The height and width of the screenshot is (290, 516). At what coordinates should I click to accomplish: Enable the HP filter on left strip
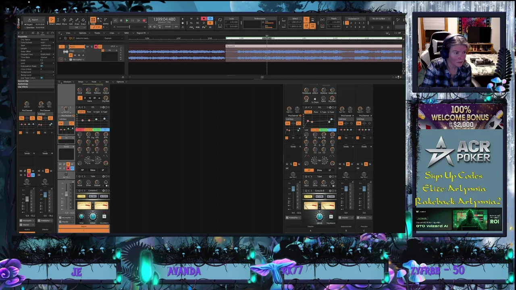[82, 170]
